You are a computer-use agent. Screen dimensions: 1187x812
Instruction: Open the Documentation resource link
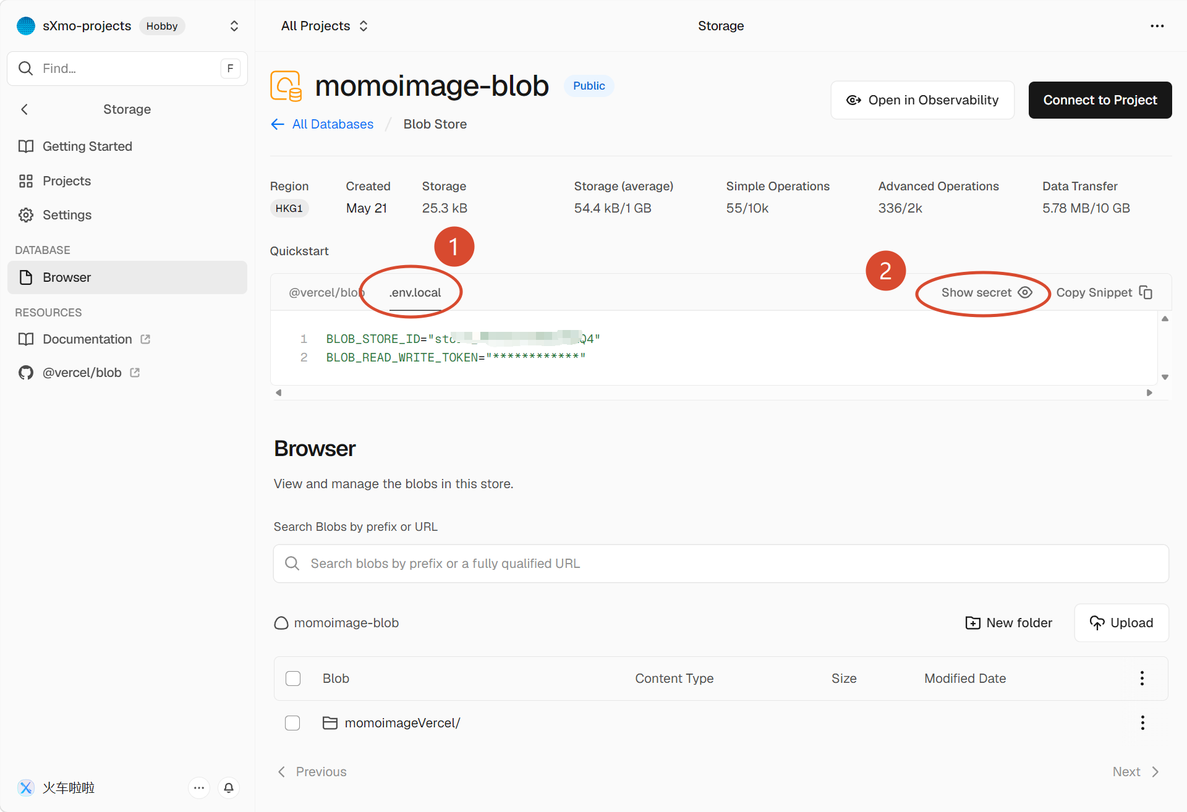coord(85,339)
